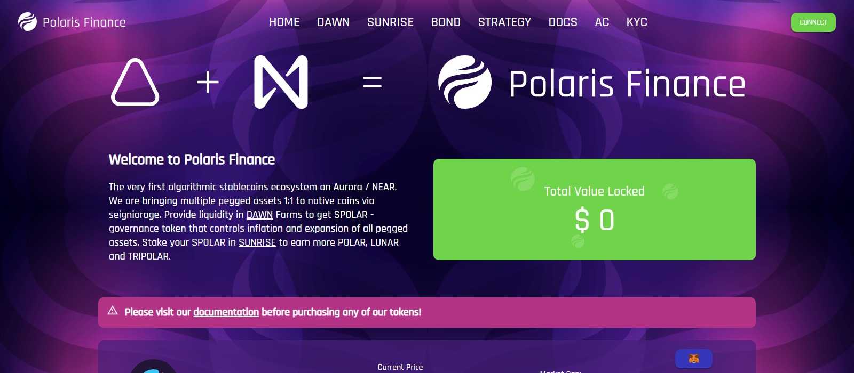Open the DAWN nav item
Image resolution: width=854 pixels, height=373 pixels.
point(334,22)
